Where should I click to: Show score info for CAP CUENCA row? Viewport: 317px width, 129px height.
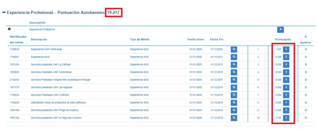click(x=286, y=95)
